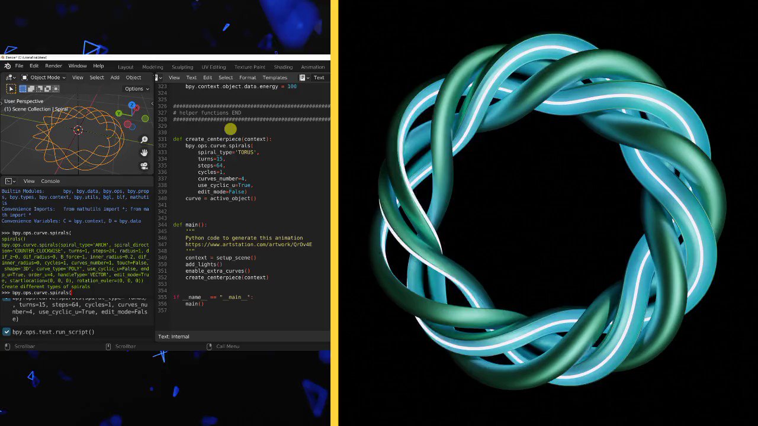Click the Text: Internal button in status bar
This screenshot has height=426, width=758.
tap(174, 336)
